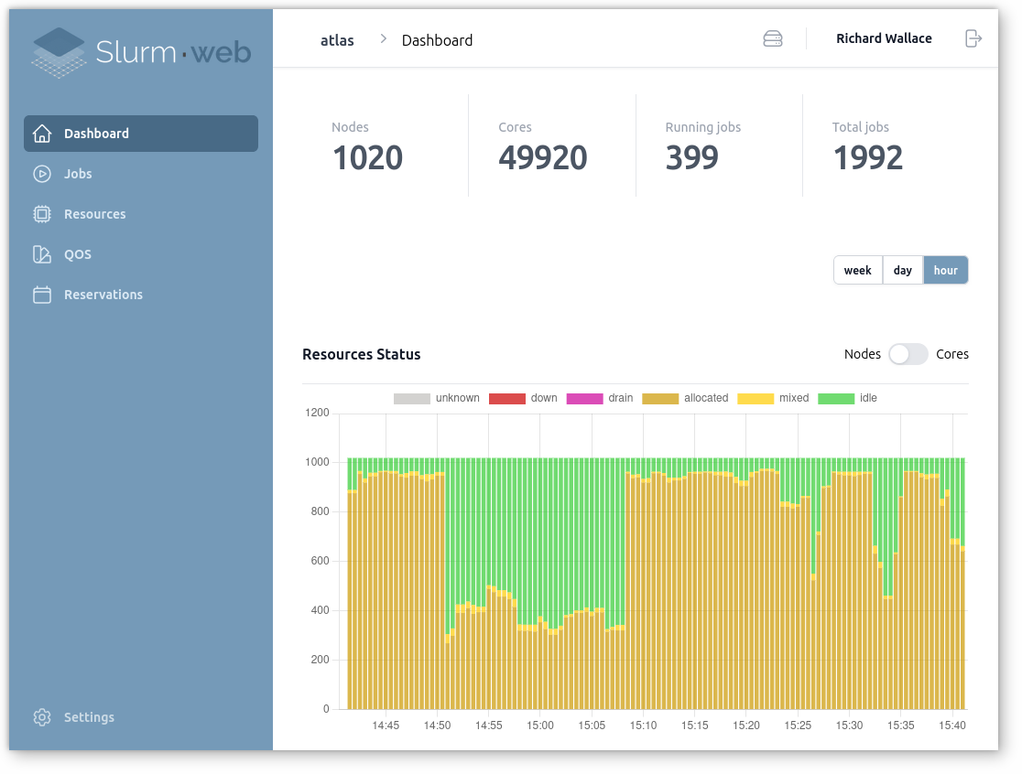The image size is (1022, 774).
Task: Go to the Jobs page
Action: pyautogui.click(x=141, y=174)
